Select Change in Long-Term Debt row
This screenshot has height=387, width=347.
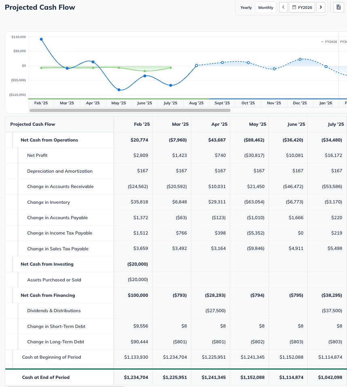coord(56,342)
